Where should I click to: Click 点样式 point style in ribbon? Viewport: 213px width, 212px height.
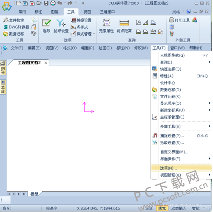pyautogui.click(x=79, y=27)
